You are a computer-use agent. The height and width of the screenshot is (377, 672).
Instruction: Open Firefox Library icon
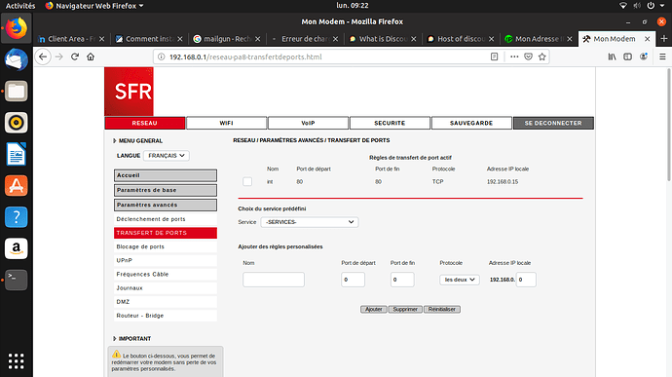(612, 57)
